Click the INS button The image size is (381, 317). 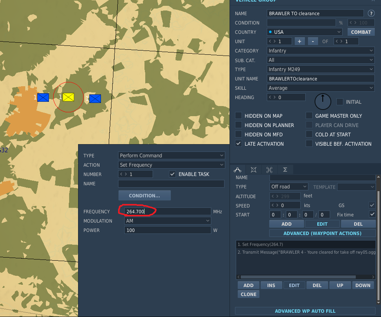point(271,285)
